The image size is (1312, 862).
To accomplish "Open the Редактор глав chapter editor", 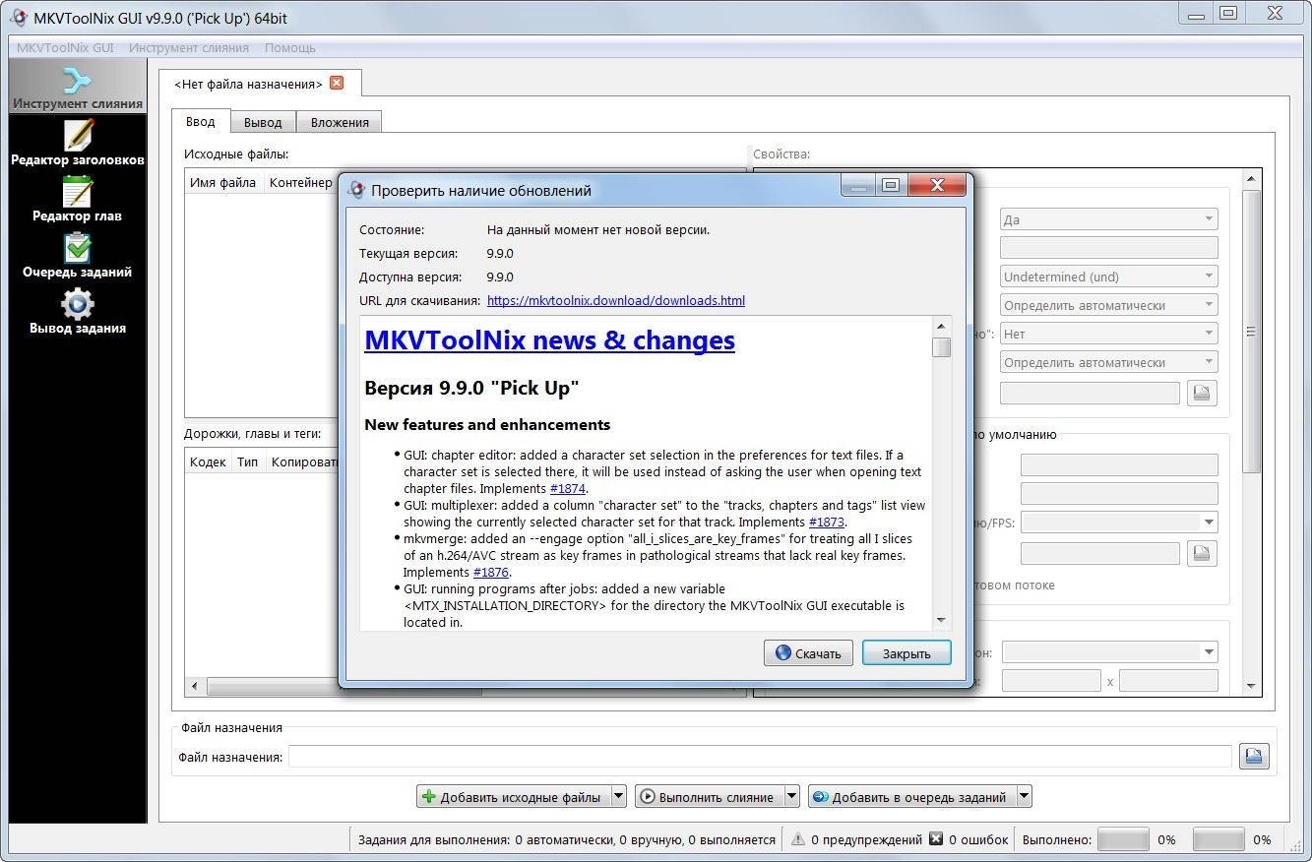I will (77, 199).
